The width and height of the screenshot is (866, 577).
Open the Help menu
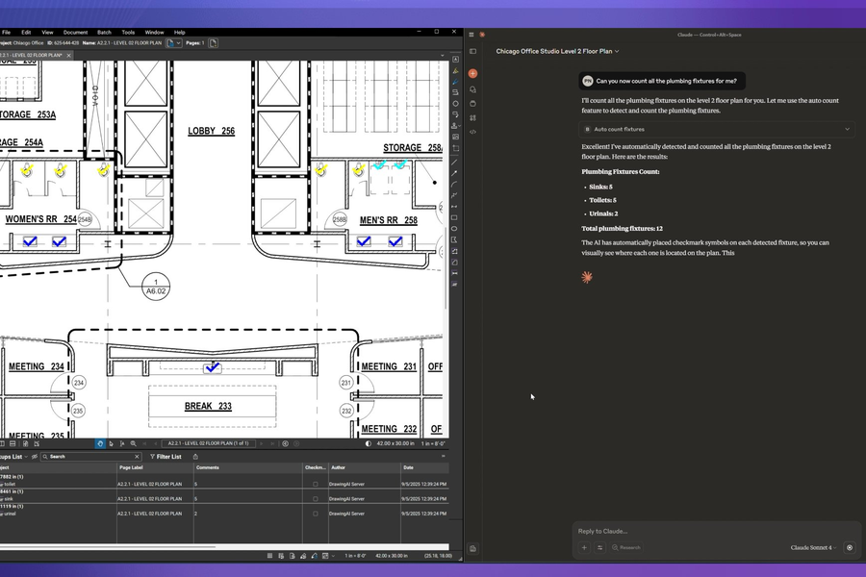coord(180,33)
